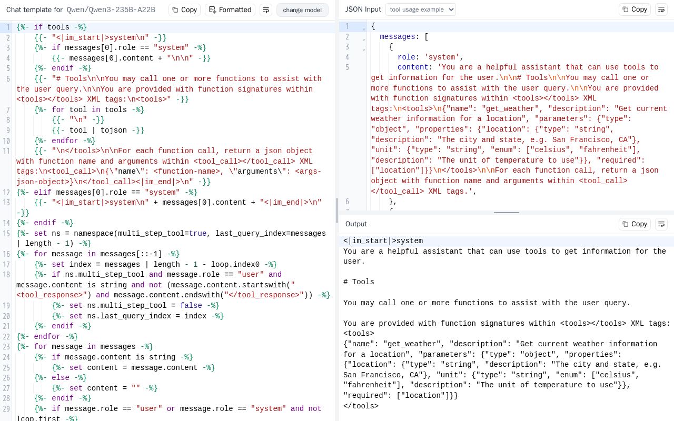Viewport: 674px width, 421px height.
Task: Click "<|im_start|>system" in the Output panel
Action: [x=383, y=241]
